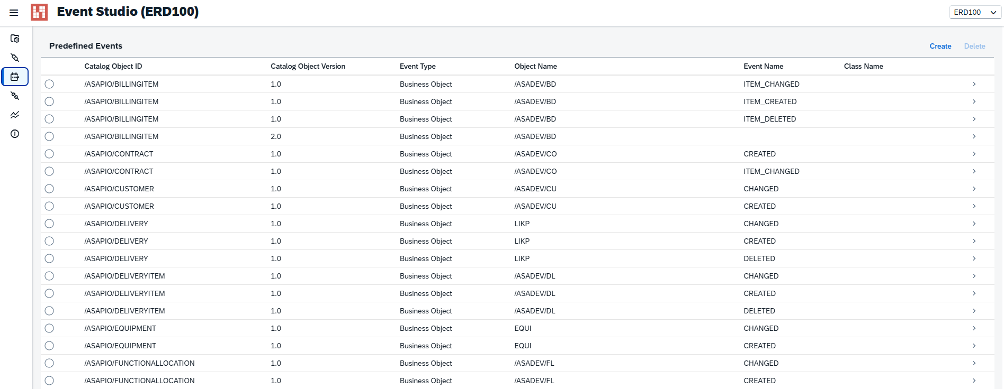Select the predefined events calendar icon
The image size is (1004, 389).
(x=15, y=77)
